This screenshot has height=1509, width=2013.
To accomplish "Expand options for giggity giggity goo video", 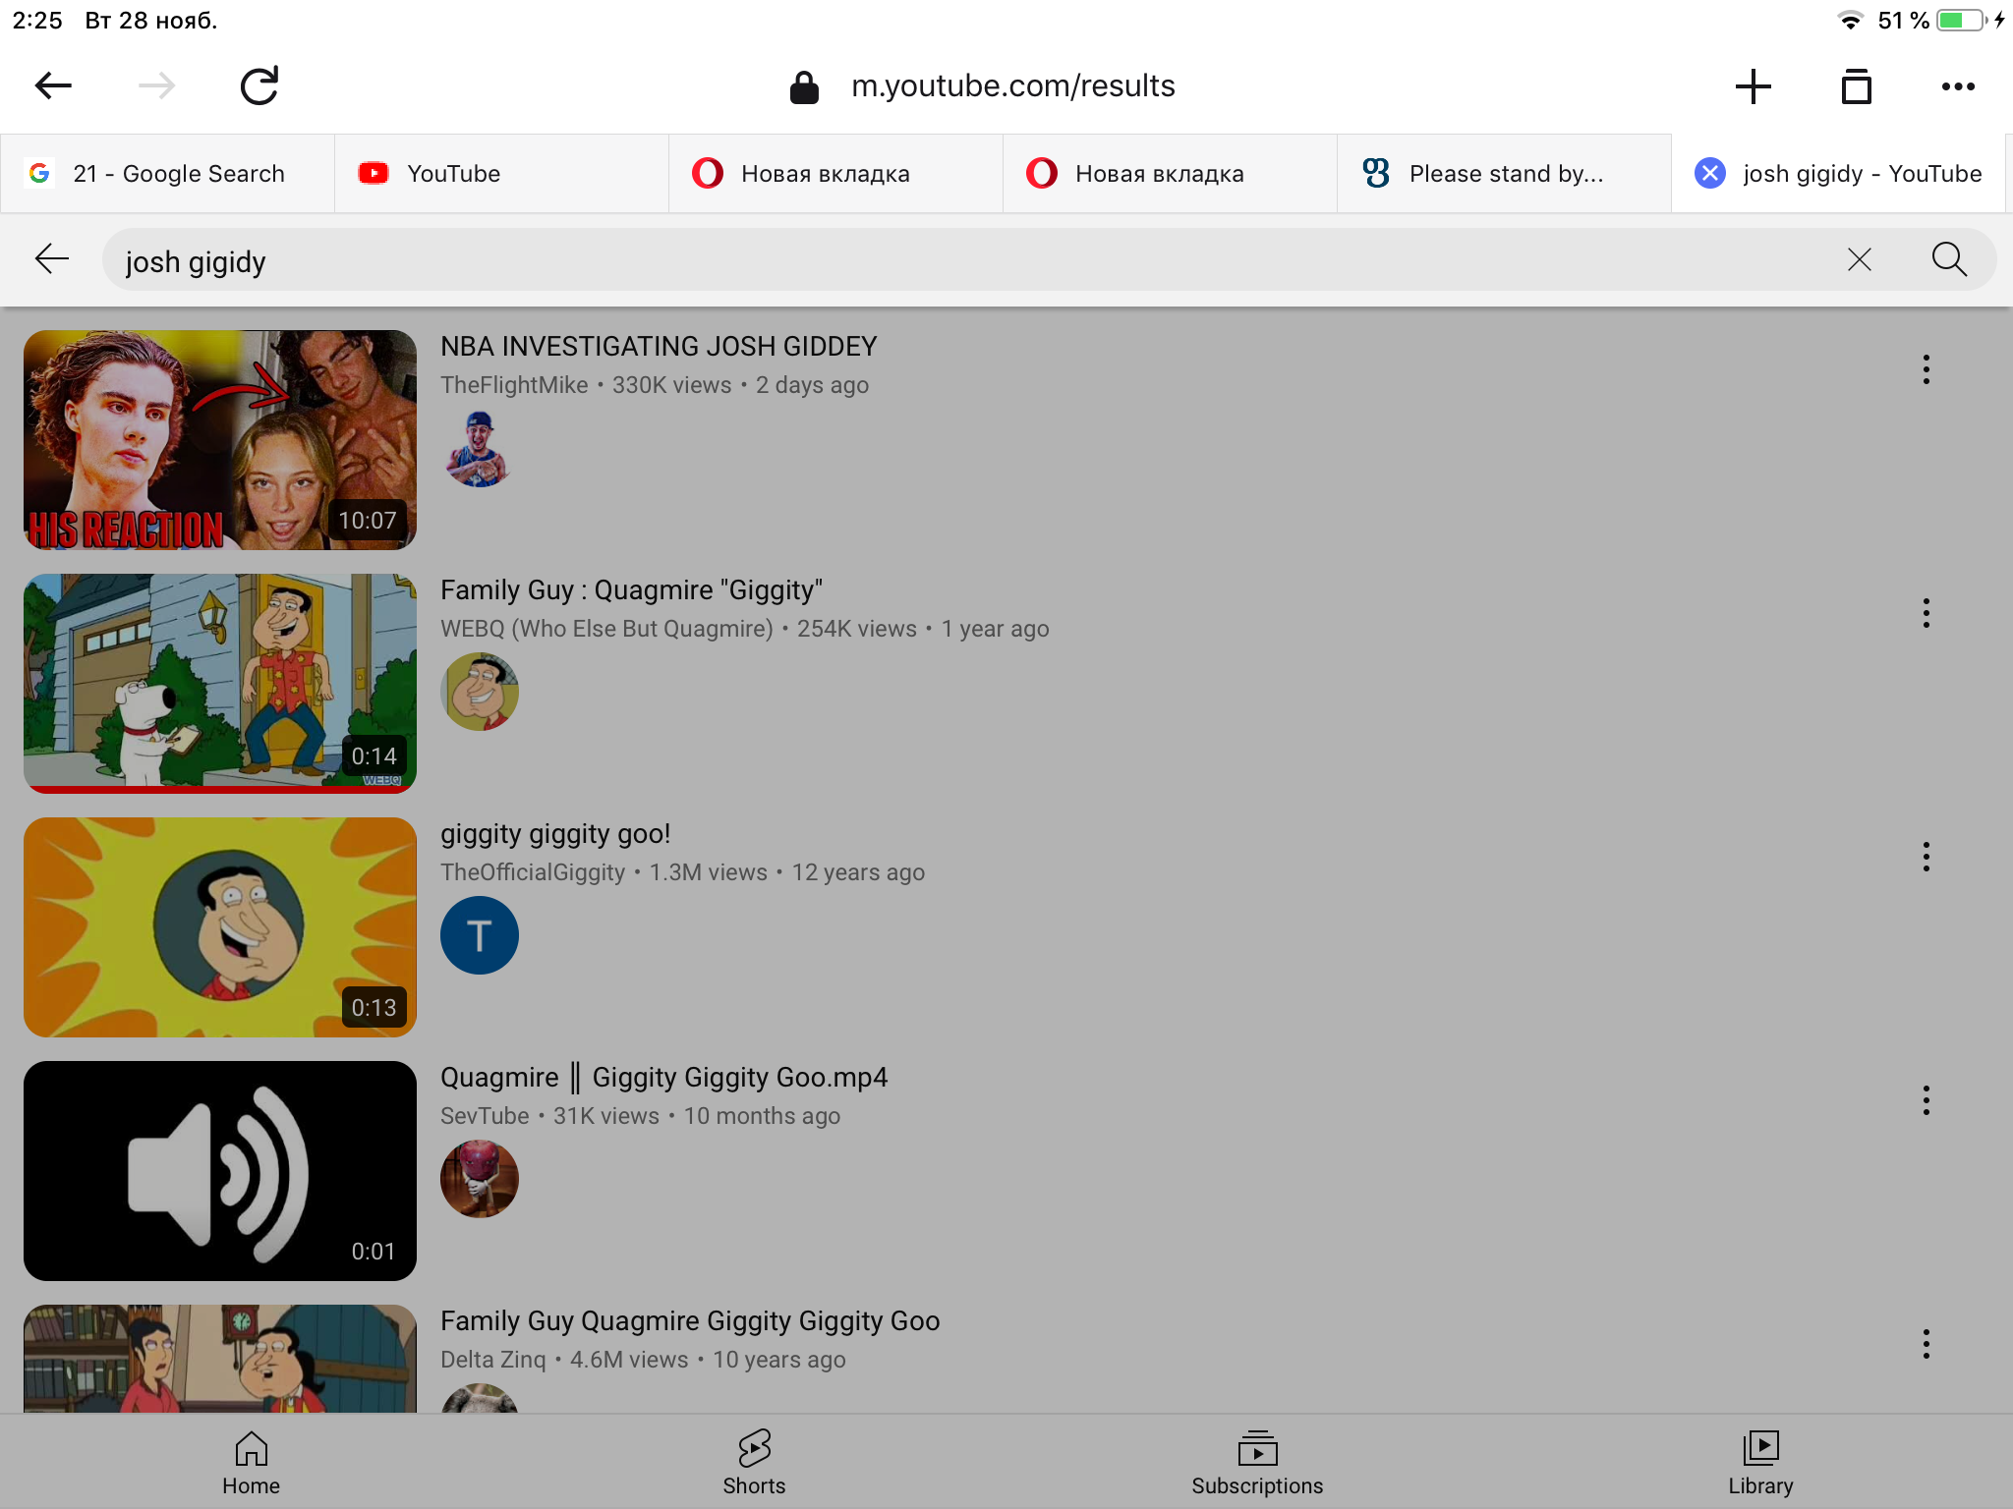I will 1926,857.
